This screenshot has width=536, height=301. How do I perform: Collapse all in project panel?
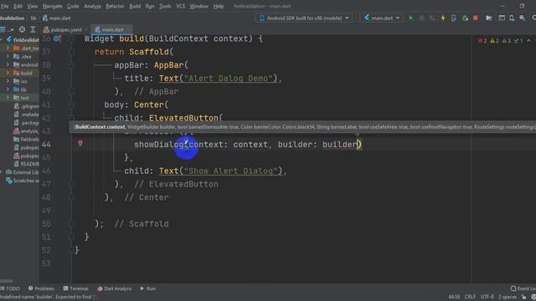click(33, 30)
